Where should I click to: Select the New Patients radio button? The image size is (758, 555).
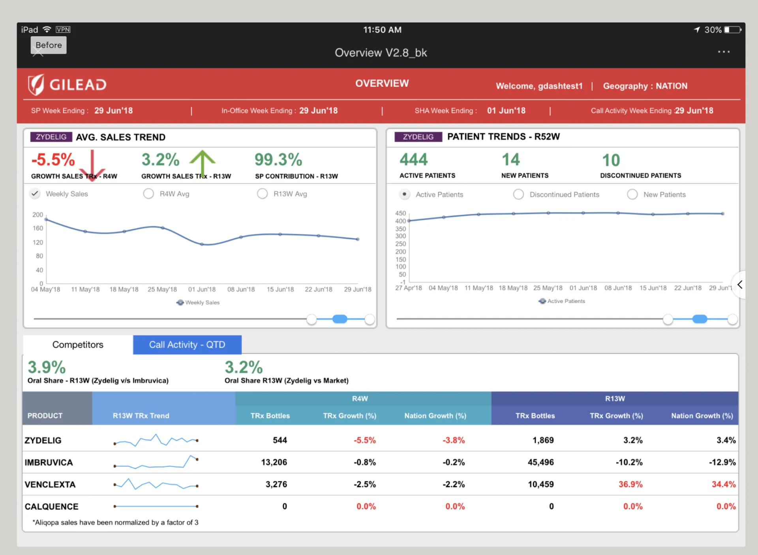[x=632, y=194]
